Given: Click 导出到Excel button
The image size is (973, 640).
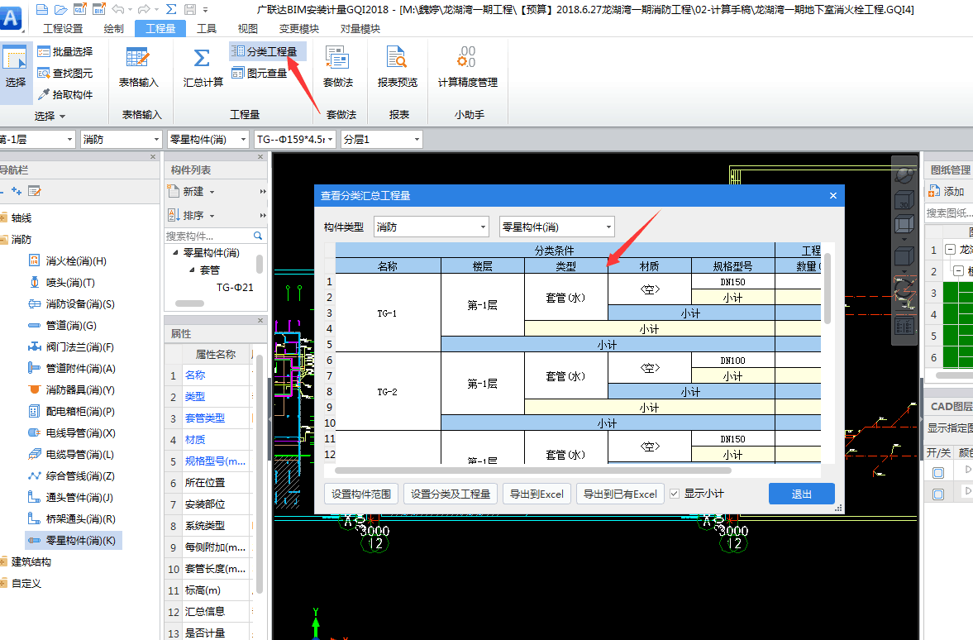Looking at the screenshot, I should 537,494.
